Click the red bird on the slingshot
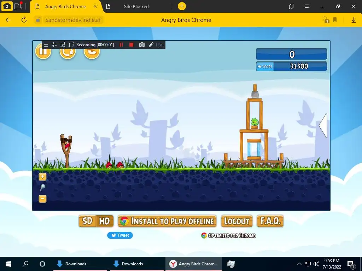Viewport: 362px width, 271px height. pos(67,145)
